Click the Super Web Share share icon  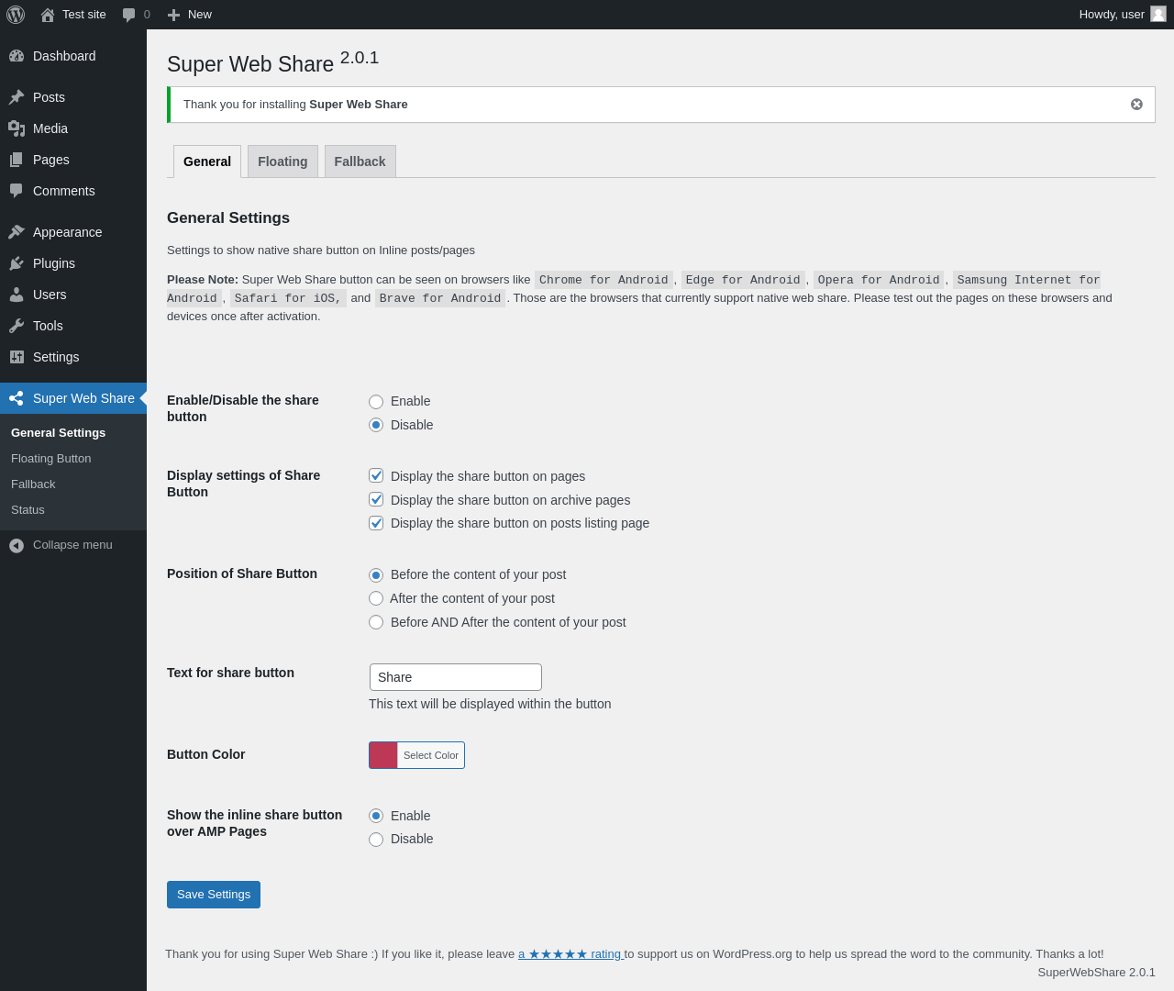17,398
